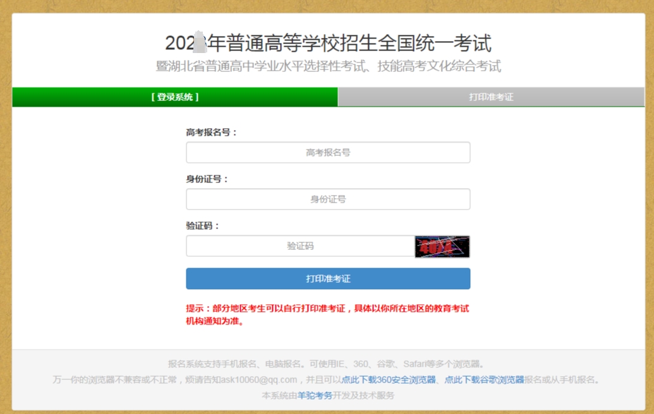Click the 报名或从手机报名 footer text
Image resolution: width=654 pixels, height=414 pixels.
pos(562,380)
